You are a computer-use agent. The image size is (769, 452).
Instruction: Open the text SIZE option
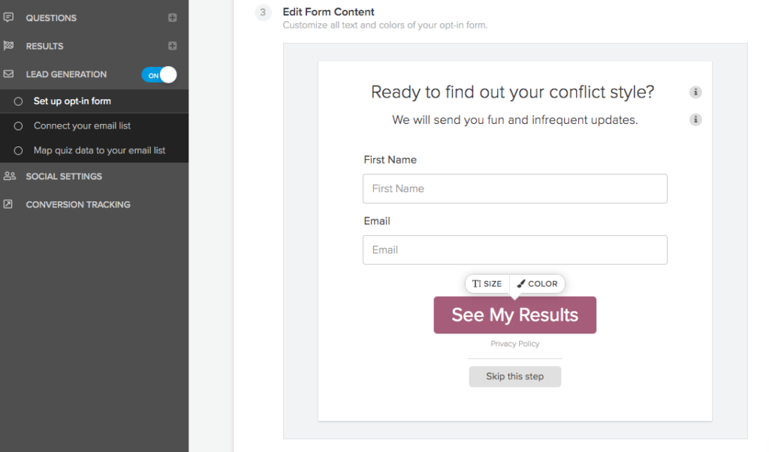487,284
